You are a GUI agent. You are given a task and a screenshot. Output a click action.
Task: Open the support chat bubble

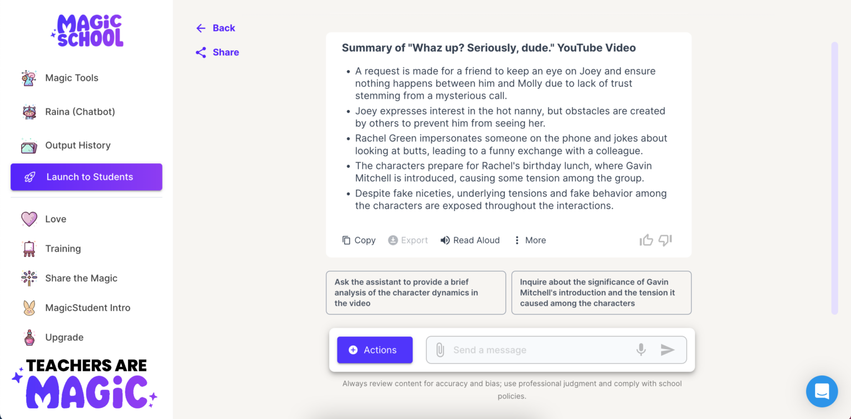[x=822, y=391]
